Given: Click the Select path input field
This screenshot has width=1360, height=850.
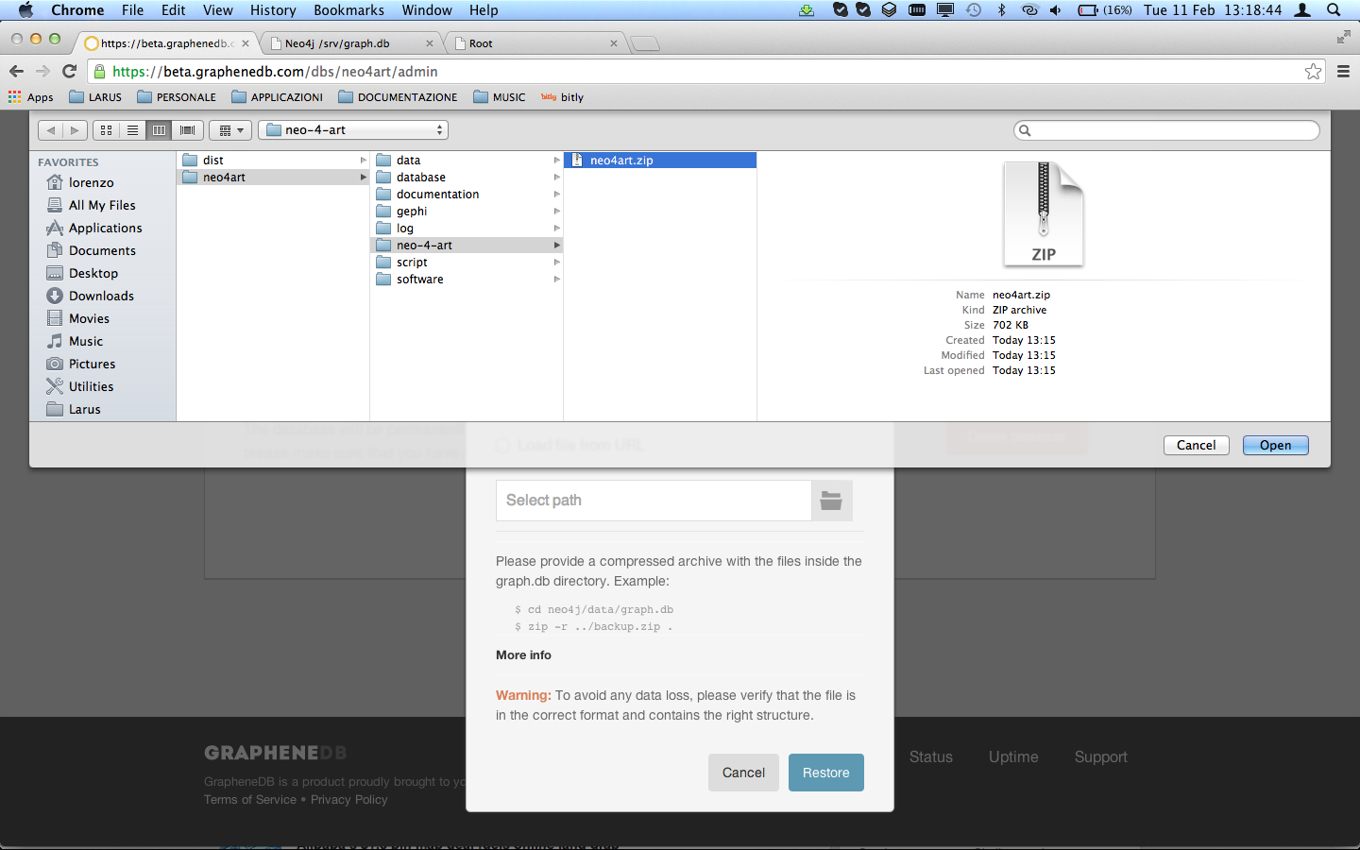Looking at the screenshot, I should tap(654, 501).
